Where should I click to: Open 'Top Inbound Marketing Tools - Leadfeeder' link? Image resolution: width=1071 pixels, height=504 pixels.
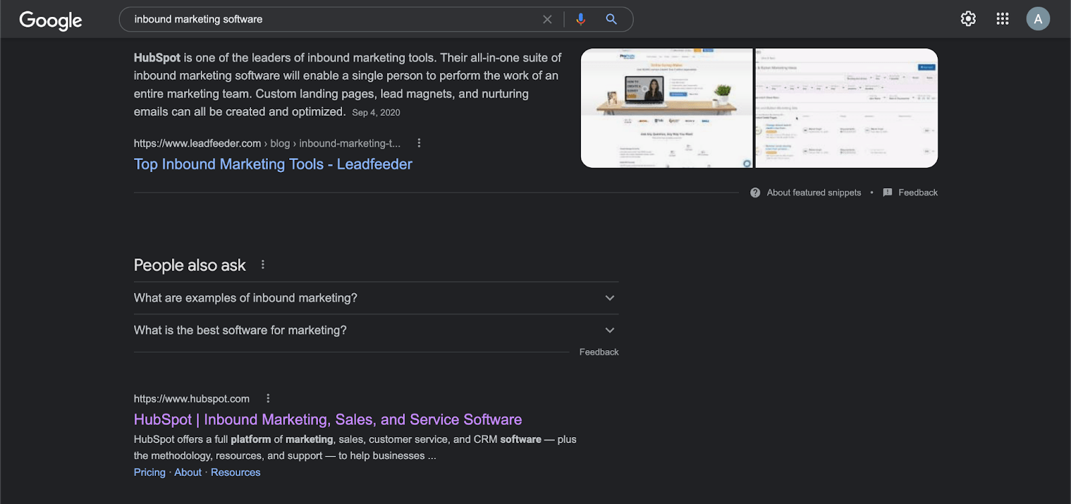pyautogui.click(x=272, y=164)
